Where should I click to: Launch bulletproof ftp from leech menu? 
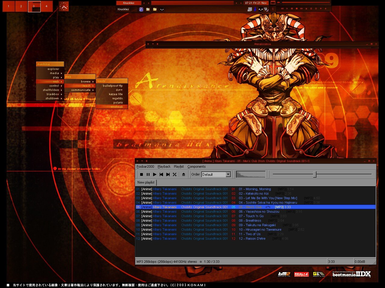112,86
